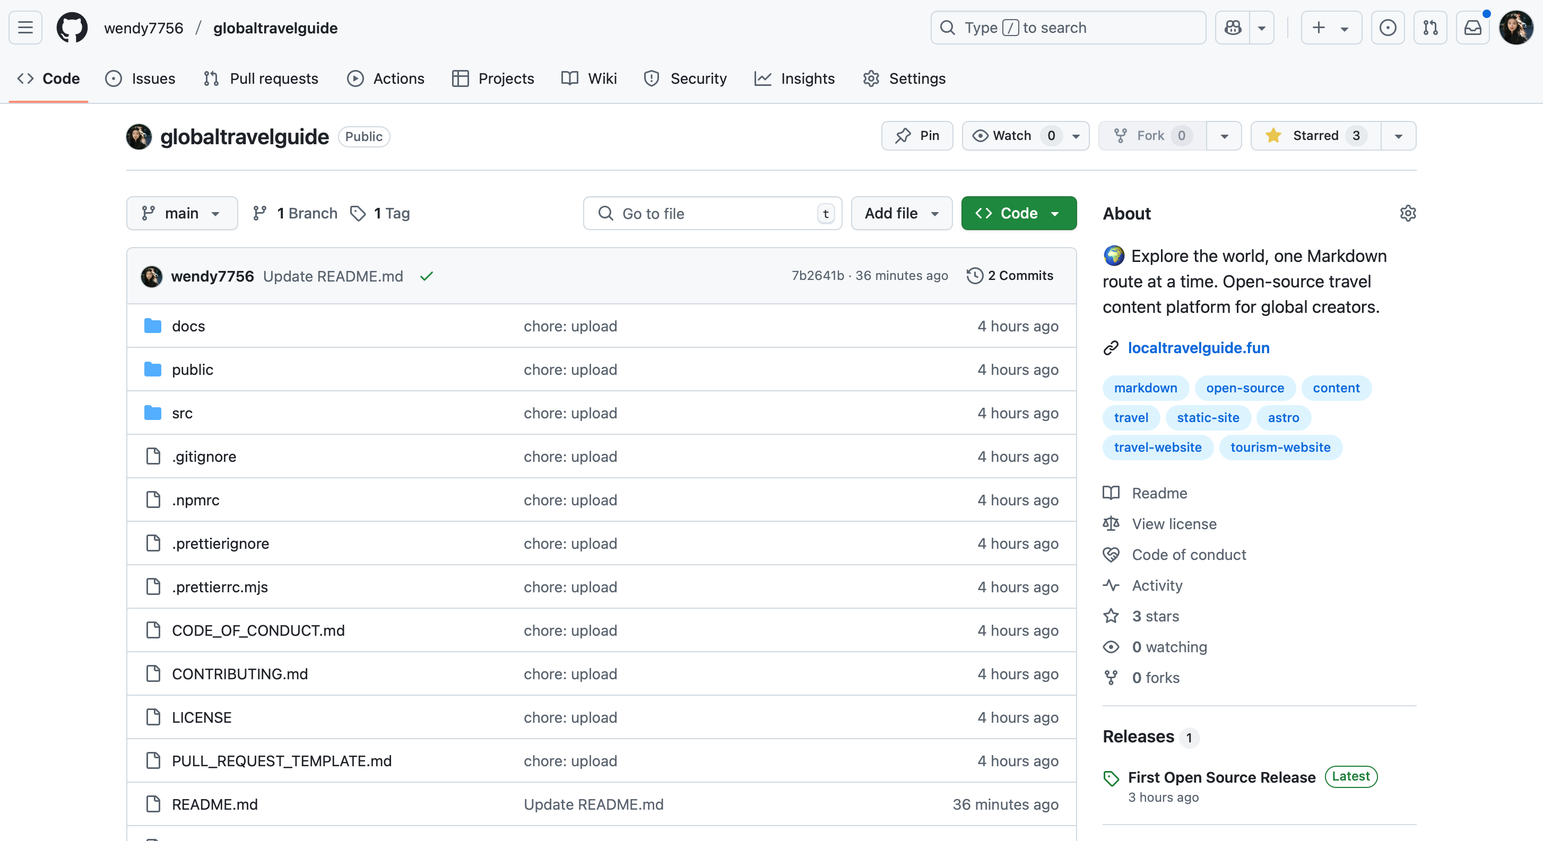Select the markdown topic tag
Image resolution: width=1543 pixels, height=841 pixels.
point(1145,388)
